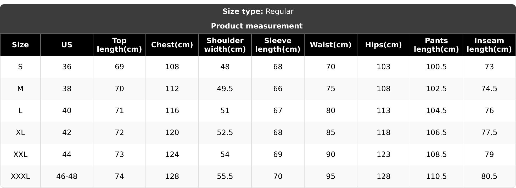
Task: Click the XXXL size row label
Action: (20, 177)
